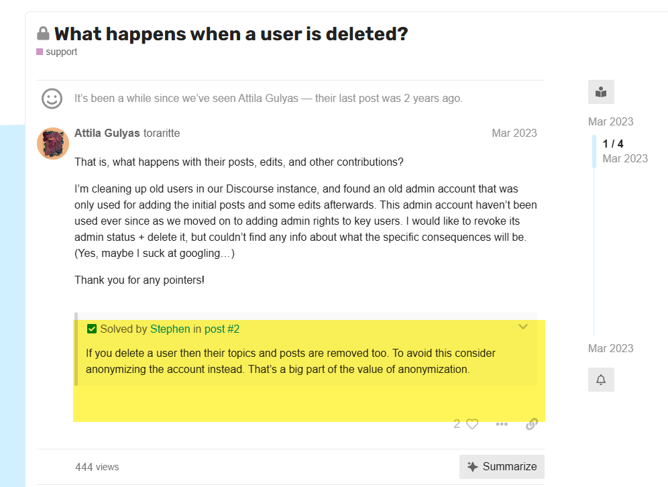Click the smiley face notice icon

tap(52, 99)
